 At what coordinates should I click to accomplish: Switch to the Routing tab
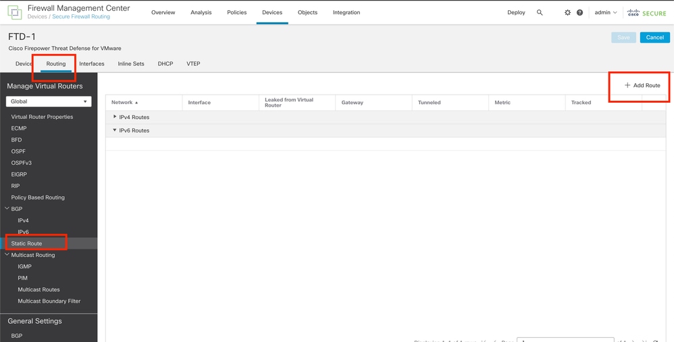[56, 64]
